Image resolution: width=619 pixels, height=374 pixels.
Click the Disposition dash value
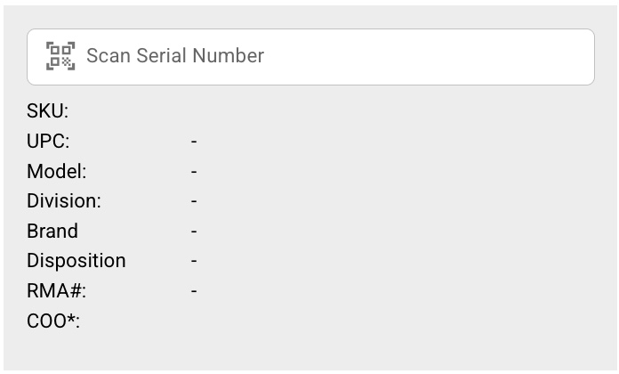coord(194,261)
